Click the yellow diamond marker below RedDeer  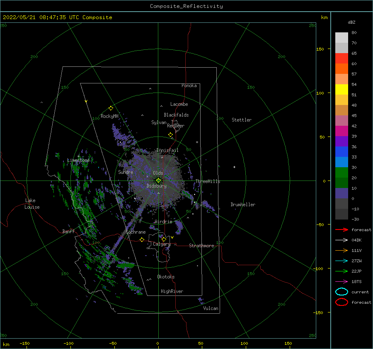coord(171,135)
